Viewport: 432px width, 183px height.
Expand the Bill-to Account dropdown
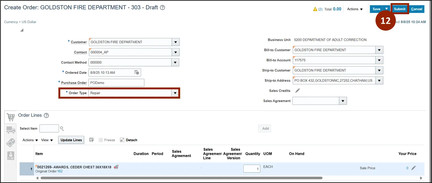tap(379, 60)
